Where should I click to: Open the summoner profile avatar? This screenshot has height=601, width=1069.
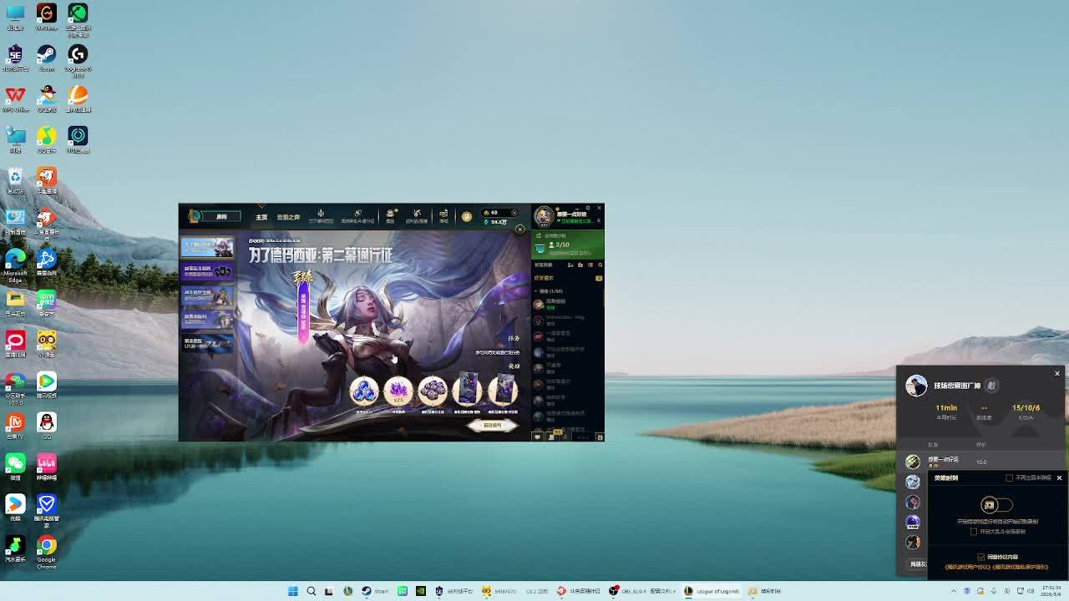(x=544, y=216)
